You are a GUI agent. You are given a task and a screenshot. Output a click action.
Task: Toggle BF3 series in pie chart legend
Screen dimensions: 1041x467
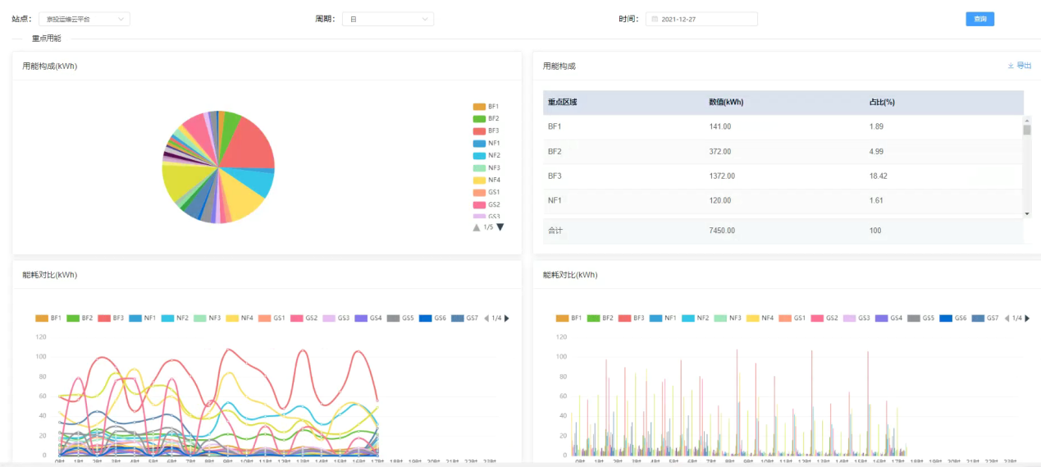pyautogui.click(x=486, y=131)
